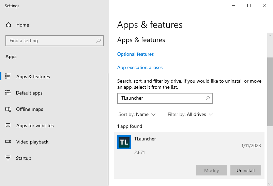This screenshot has width=273, height=186.
Task: Select Apps & features in sidebar
Action: (33, 77)
